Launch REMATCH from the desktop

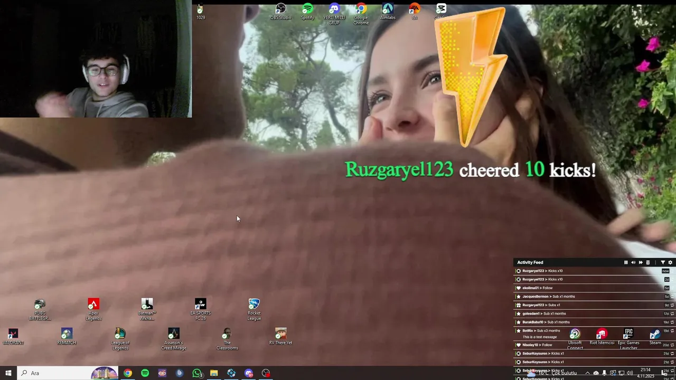click(67, 337)
